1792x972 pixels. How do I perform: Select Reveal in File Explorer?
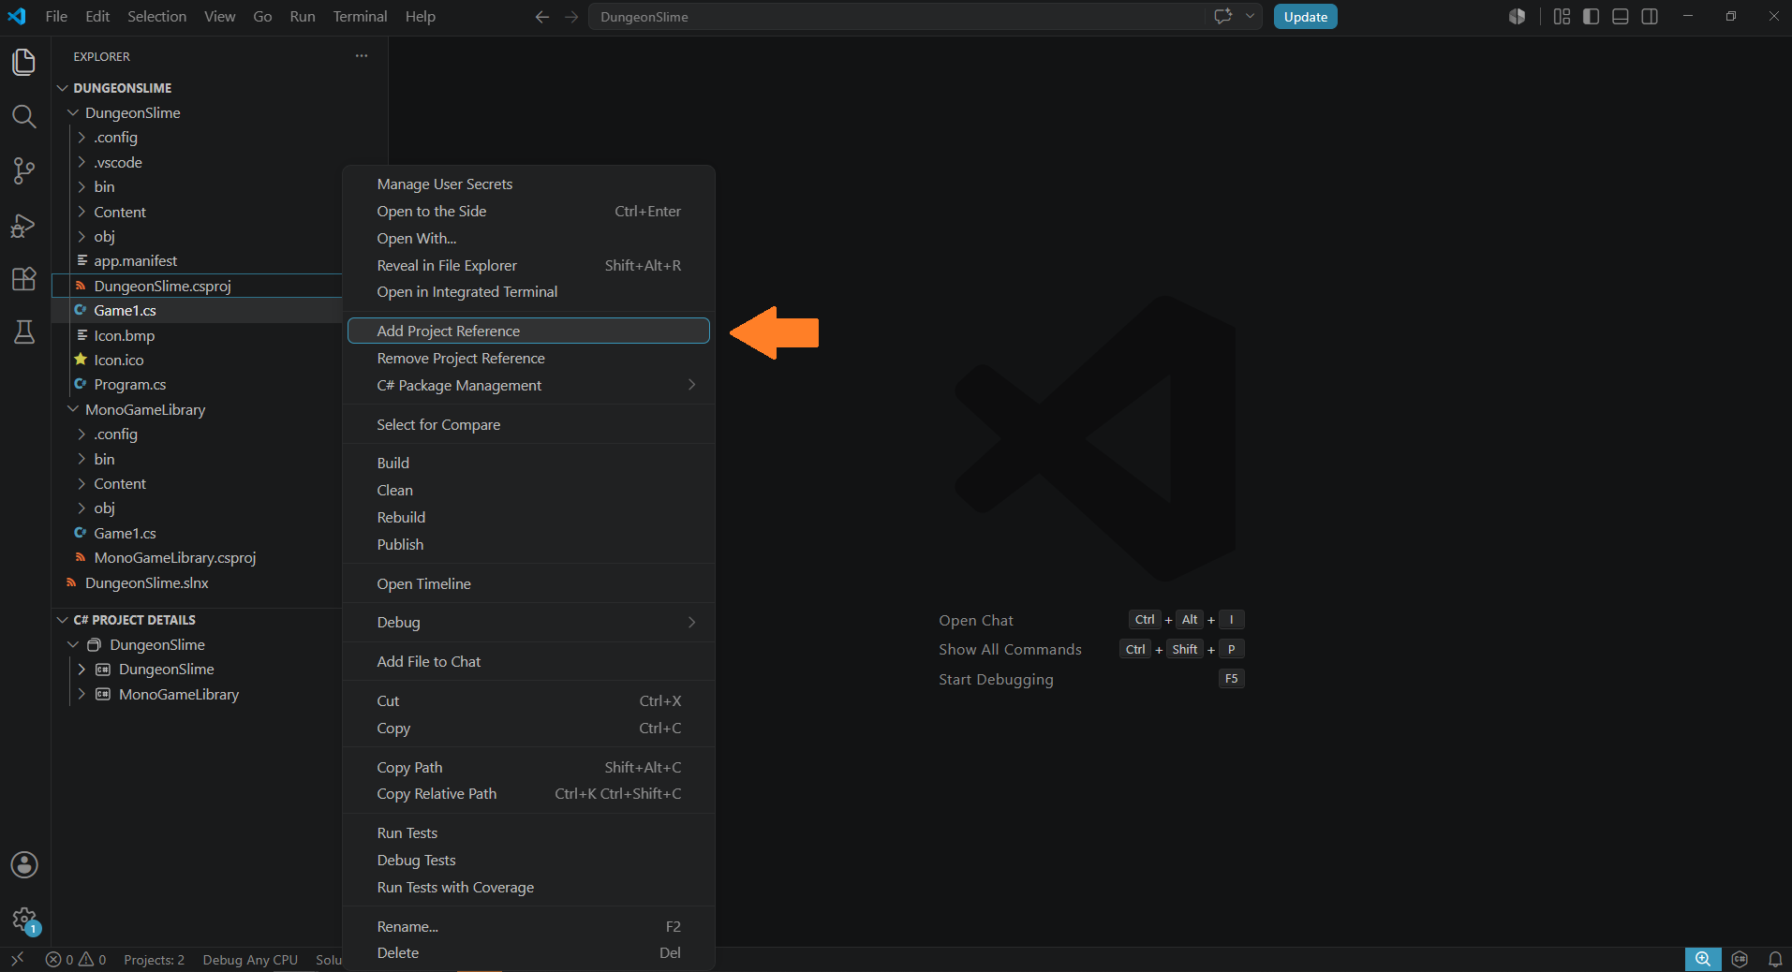click(x=528, y=265)
